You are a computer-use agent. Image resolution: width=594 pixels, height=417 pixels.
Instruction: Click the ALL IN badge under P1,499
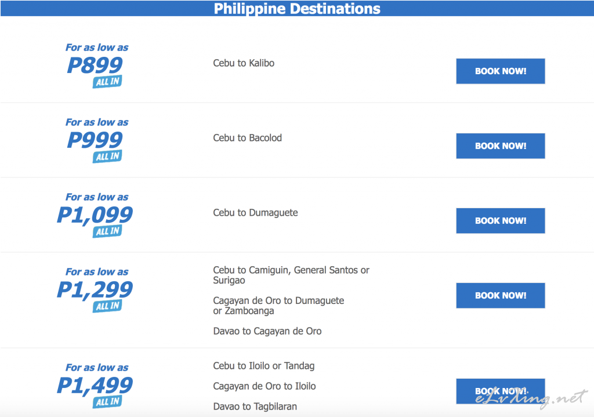(x=107, y=402)
